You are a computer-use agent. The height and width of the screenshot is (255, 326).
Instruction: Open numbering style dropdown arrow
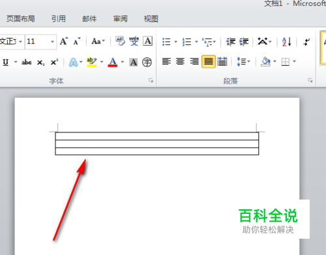pos(196,42)
